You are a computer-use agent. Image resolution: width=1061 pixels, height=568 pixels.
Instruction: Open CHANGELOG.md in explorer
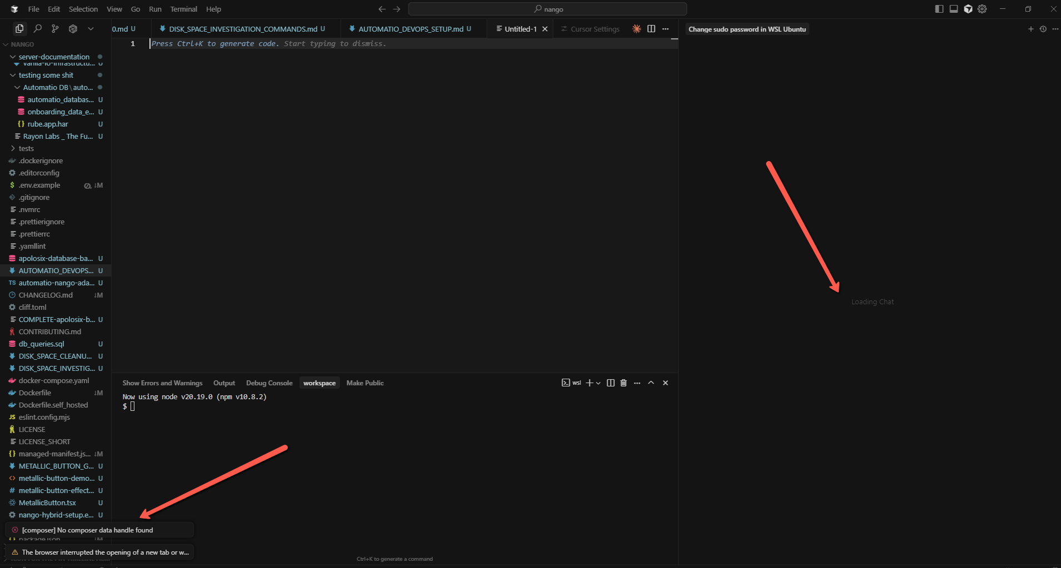coord(46,295)
